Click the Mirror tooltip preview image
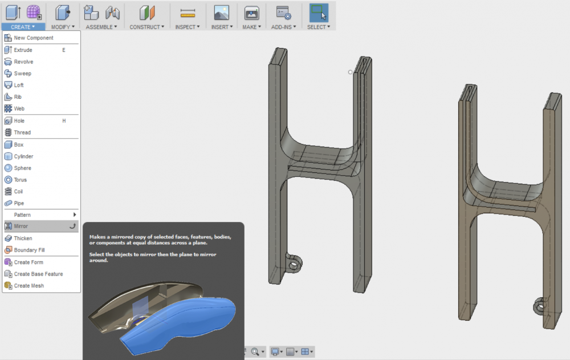 coord(162,314)
